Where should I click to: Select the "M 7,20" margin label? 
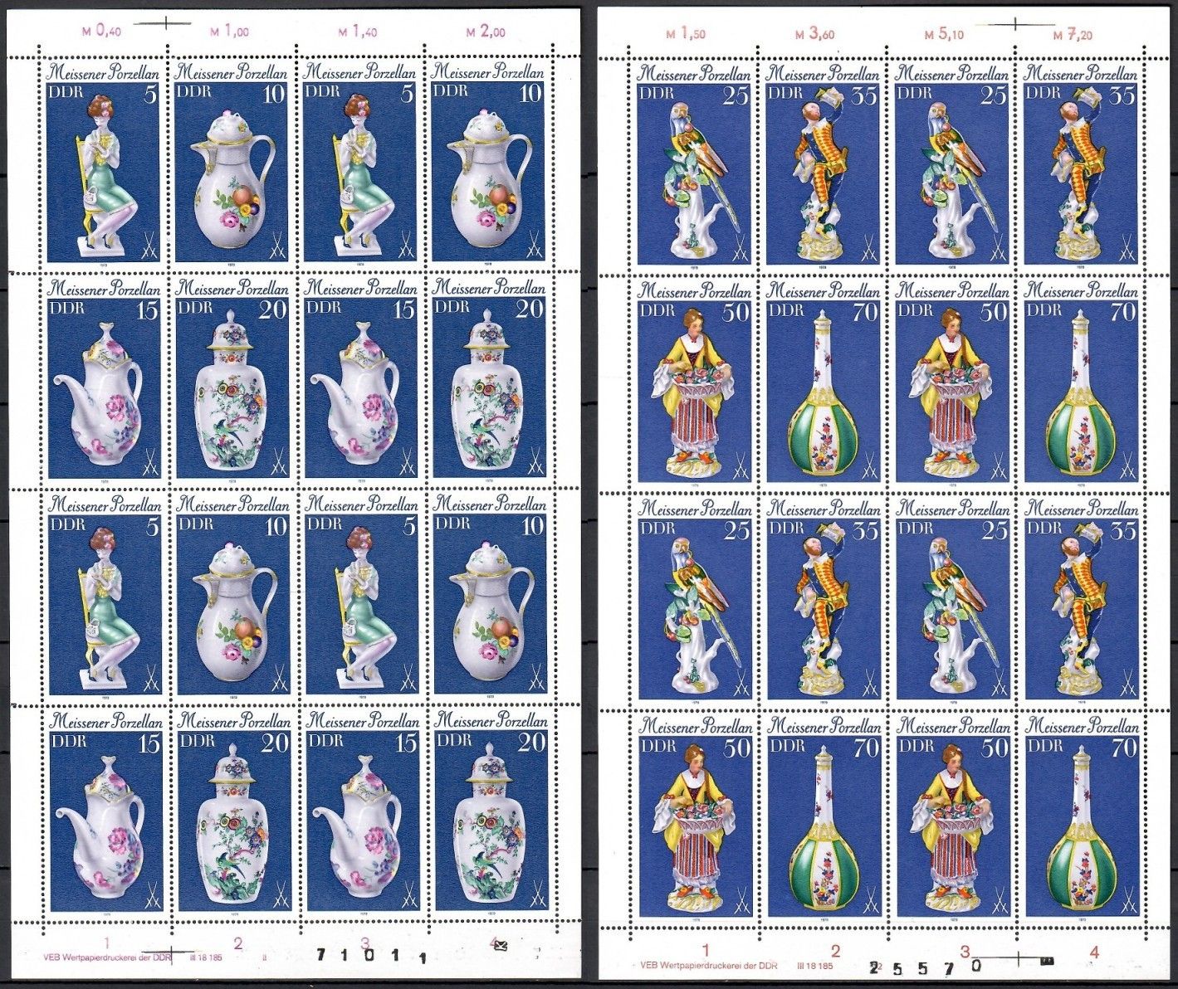1073,34
